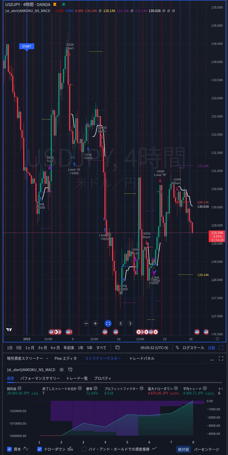Open the プロパティ tab
The height and width of the screenshot is (455, 228).
click(x=103, y=378)
